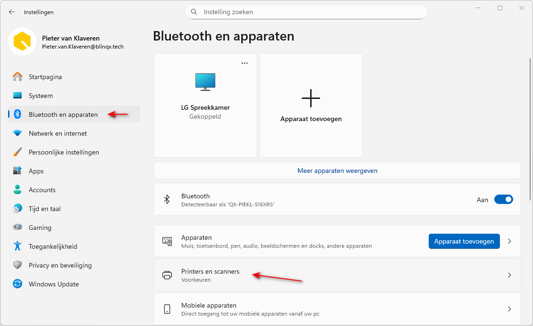Click the Meer apparaten weergeven link
This screenshot has width=533, height=326.
coord(337,171)
